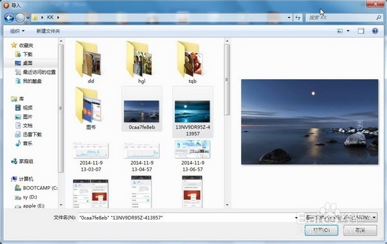
Task: Click the change view icon
Action: click(x=340, y=31)
